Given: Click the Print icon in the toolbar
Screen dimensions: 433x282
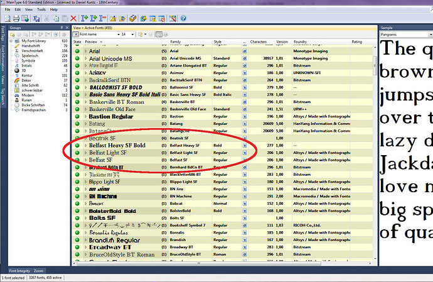Looking at the screenshot, I should [16, 18].
